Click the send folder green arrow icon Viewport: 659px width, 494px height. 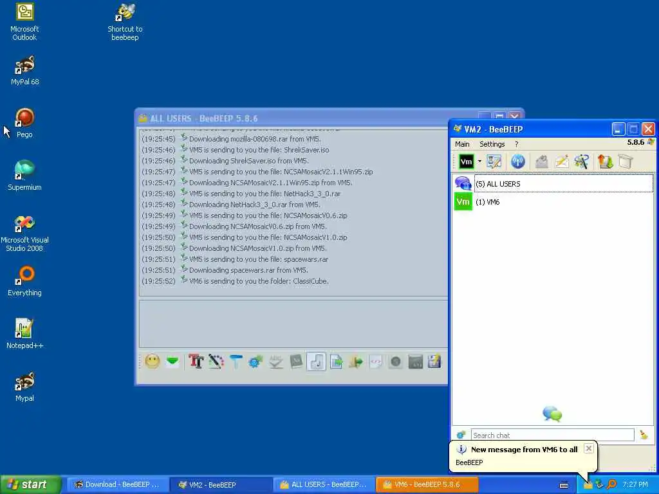point(356,361)
